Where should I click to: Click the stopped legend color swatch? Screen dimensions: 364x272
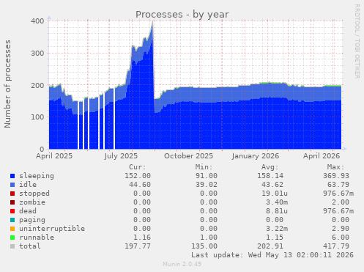coord(12,194)
